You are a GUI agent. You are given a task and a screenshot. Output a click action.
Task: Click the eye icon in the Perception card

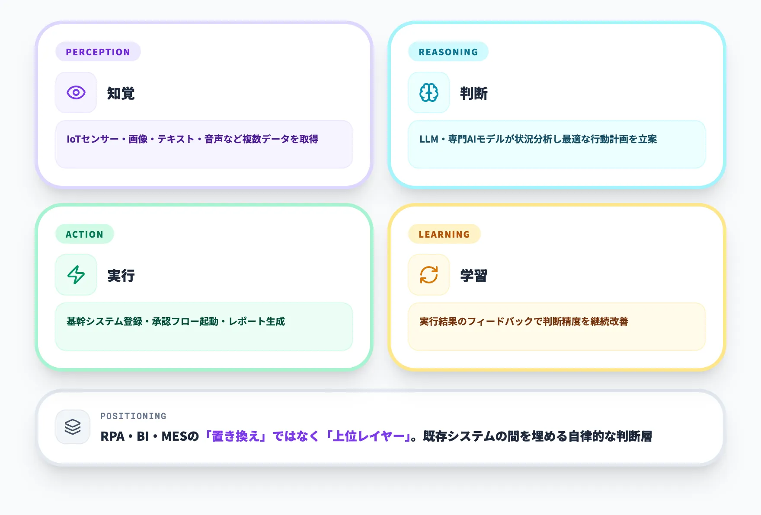point(76,92)
